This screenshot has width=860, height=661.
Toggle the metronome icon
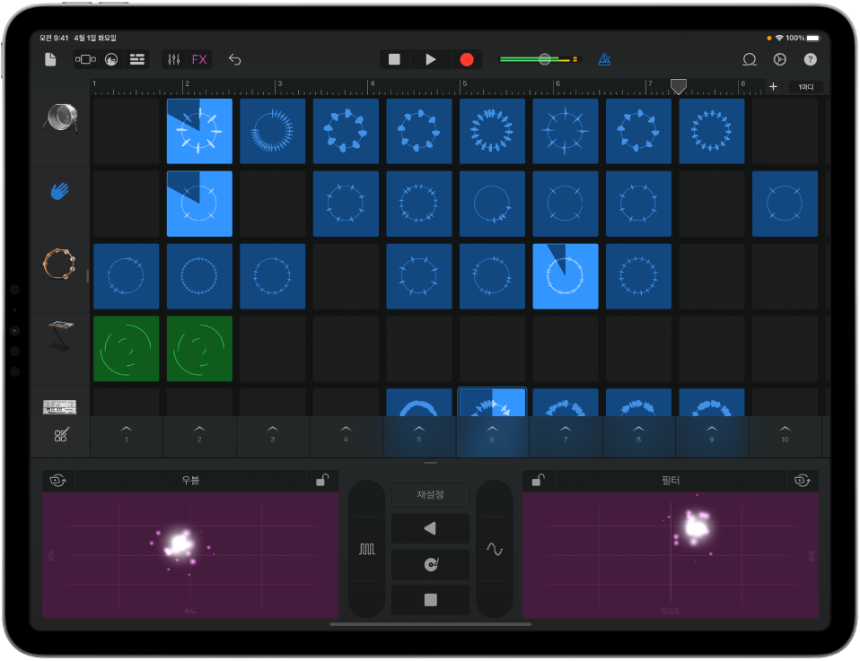(604, 59)
